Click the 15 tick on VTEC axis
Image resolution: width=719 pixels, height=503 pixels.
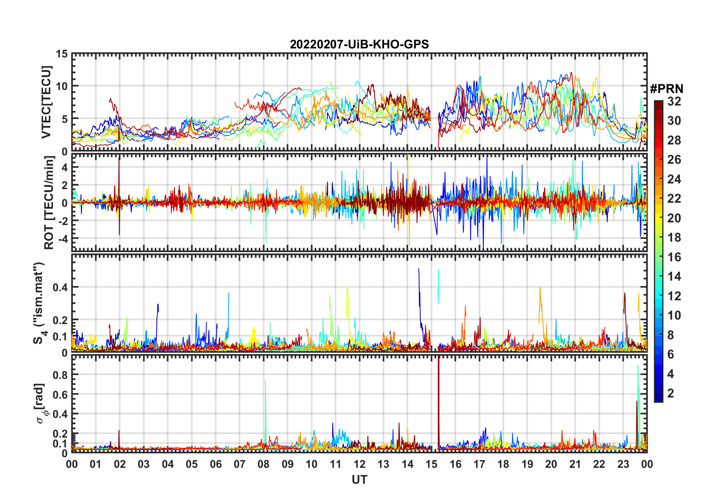(62, 54)
